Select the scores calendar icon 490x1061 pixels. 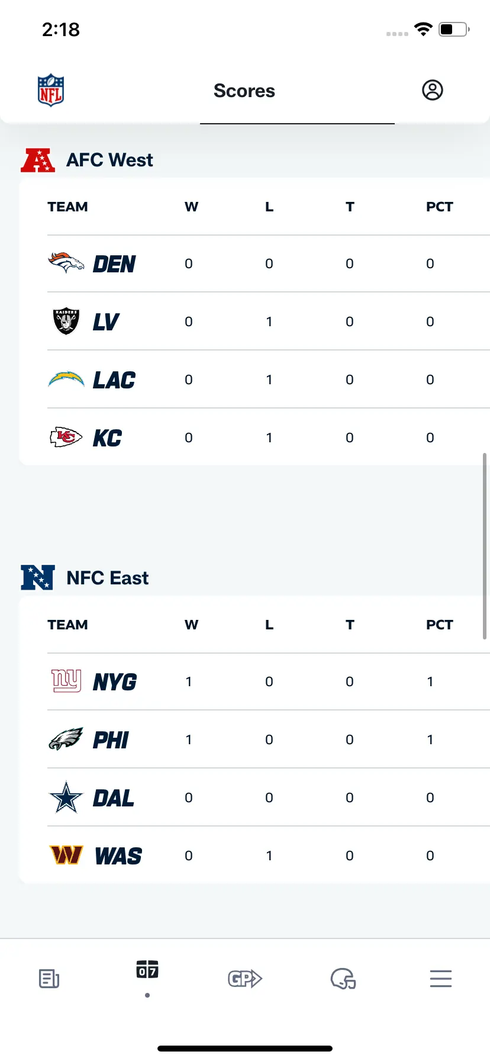147,969
